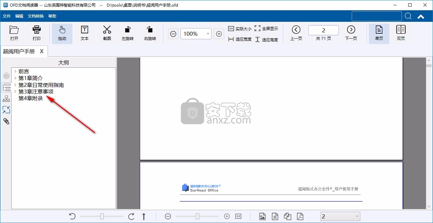Viewport: 433px width, 223px height.
Task: Click the up arrow in bottom bar
Action: tap(144, 216)
